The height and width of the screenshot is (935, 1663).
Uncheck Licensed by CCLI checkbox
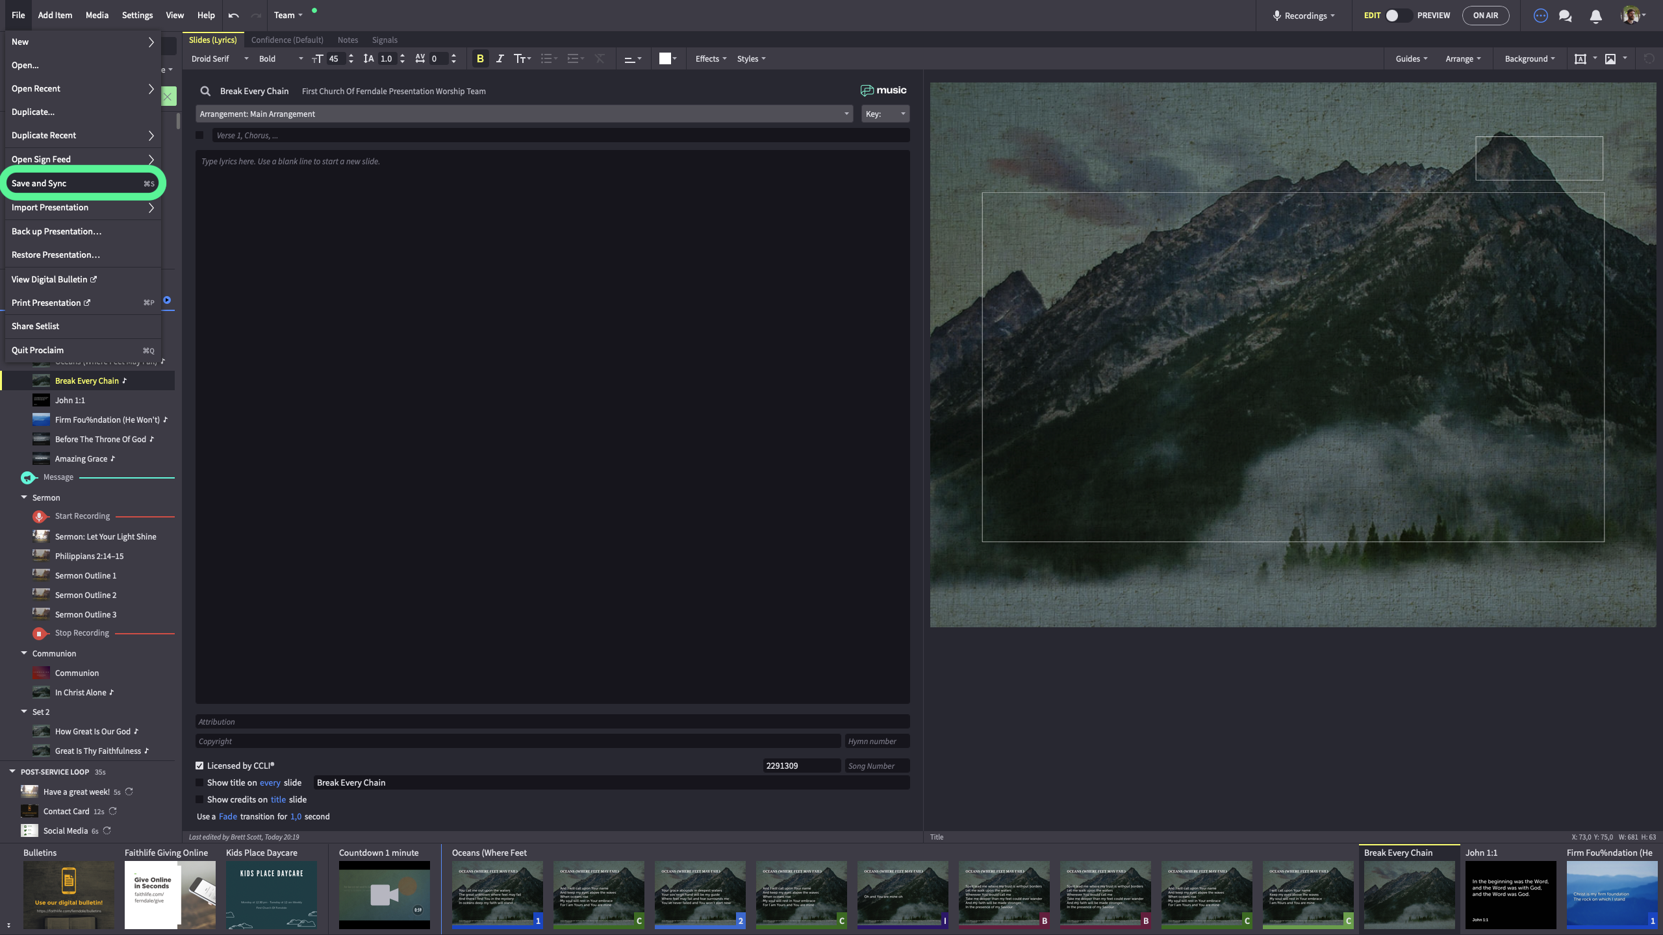click(200, 766)
